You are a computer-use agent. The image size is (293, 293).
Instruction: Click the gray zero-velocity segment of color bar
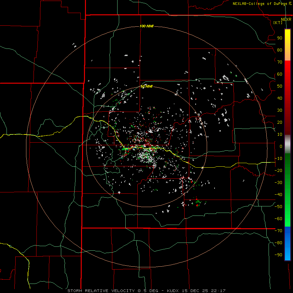287,144
